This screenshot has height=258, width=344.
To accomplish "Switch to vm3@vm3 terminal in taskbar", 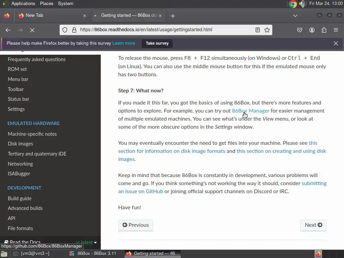I will click(x=32, y=254).
